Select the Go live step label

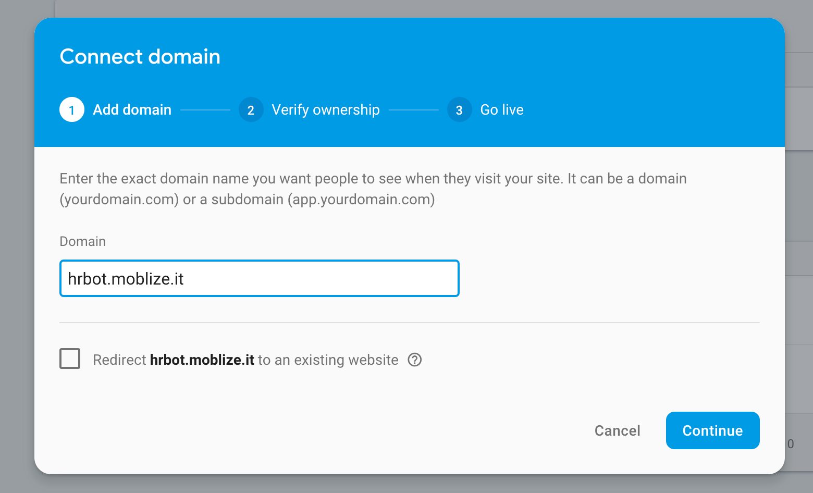coord(501,109)
